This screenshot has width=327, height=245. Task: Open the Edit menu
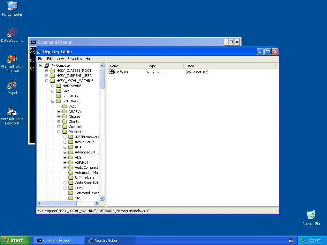click(49, 59)
